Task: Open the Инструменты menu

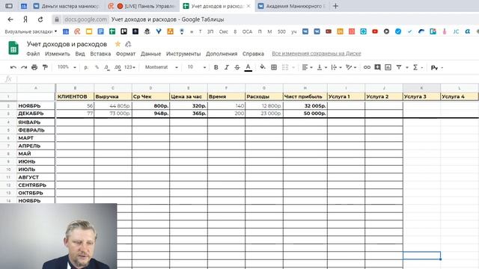Action: [183, 54]
